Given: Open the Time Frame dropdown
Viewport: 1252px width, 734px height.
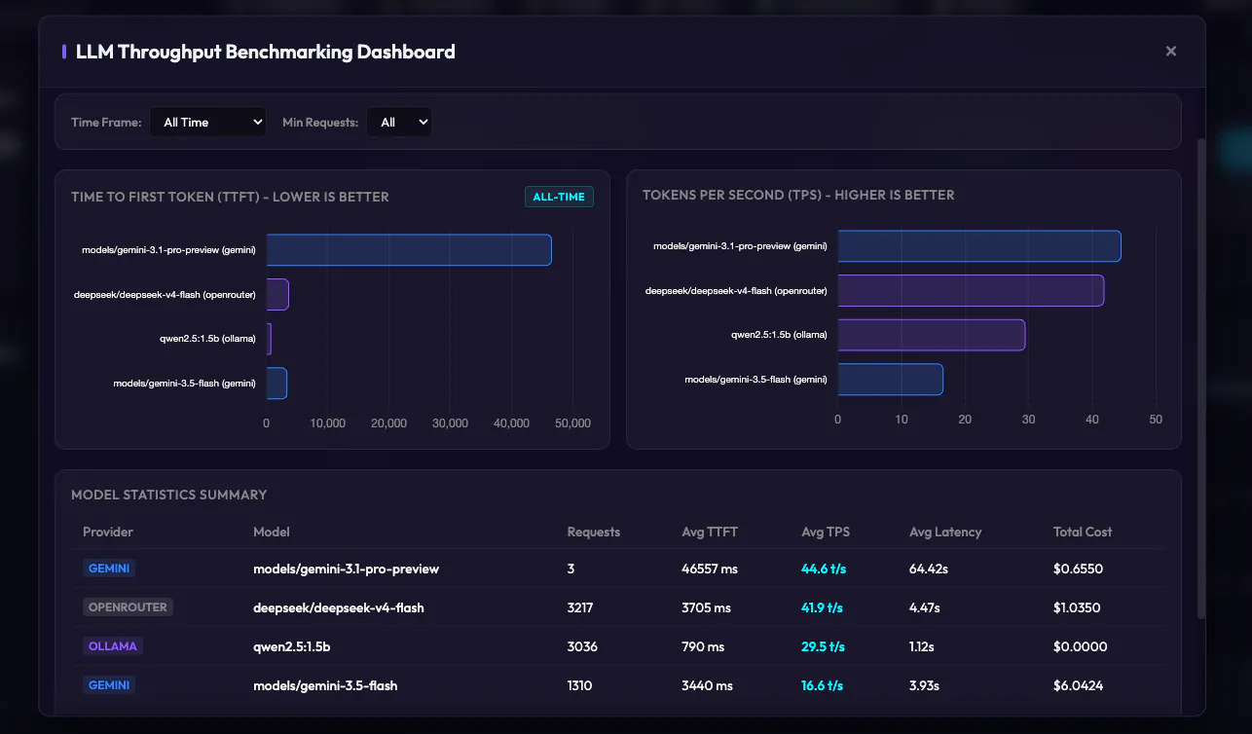Looking at the screenshot, I should click(x=208, y=122).
